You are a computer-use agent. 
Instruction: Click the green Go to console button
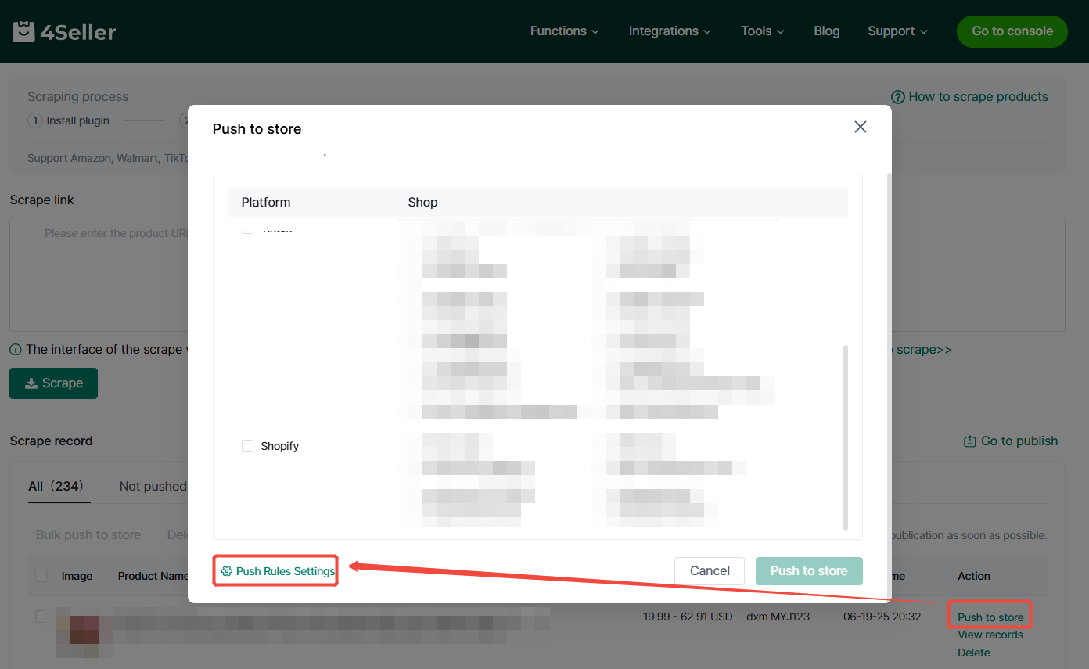tap(1012, 31)
